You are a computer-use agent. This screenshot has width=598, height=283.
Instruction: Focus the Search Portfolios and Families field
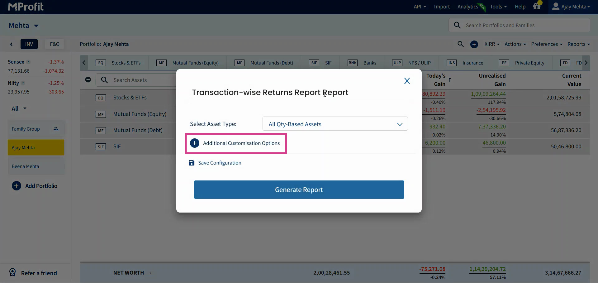coord(519,25)
